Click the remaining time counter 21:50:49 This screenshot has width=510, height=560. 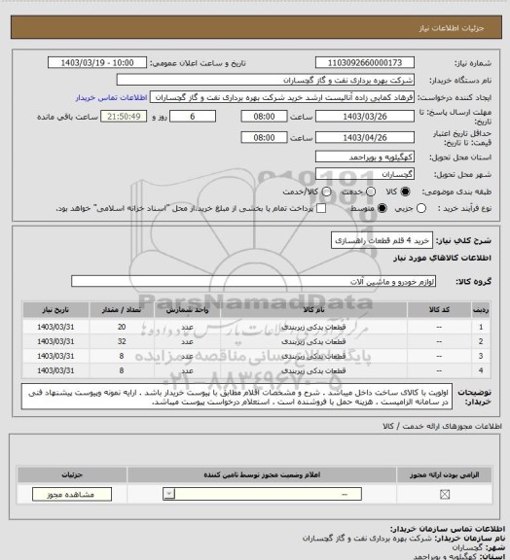pos(124,117)
